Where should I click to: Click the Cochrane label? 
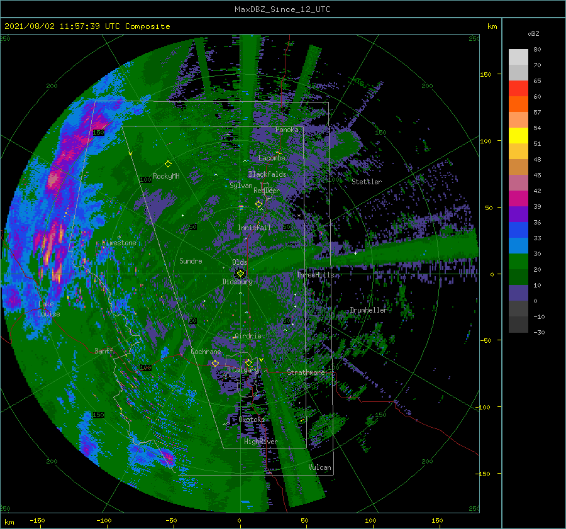[206, 352]
